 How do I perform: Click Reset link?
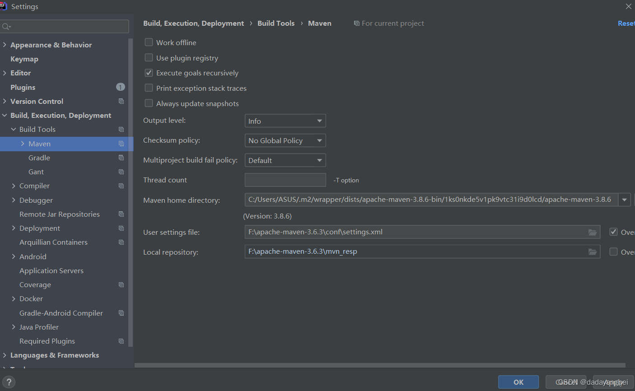626,23
